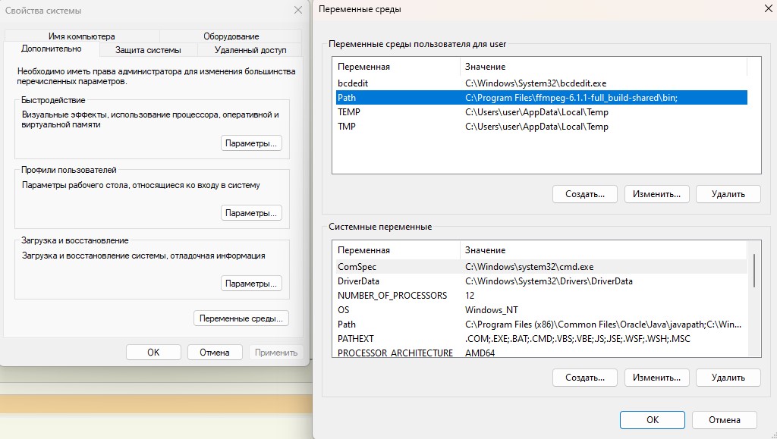Switch to the Оборудование tab
This screenshot has height=439, width=777.
(231, 36)
